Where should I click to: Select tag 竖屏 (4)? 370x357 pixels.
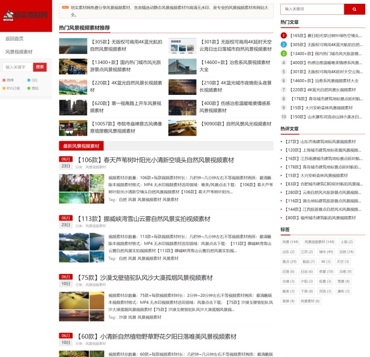pos(288,301)
